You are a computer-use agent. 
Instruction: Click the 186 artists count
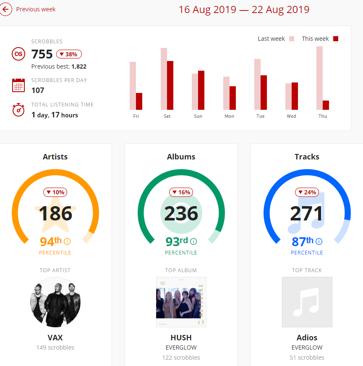55,213
